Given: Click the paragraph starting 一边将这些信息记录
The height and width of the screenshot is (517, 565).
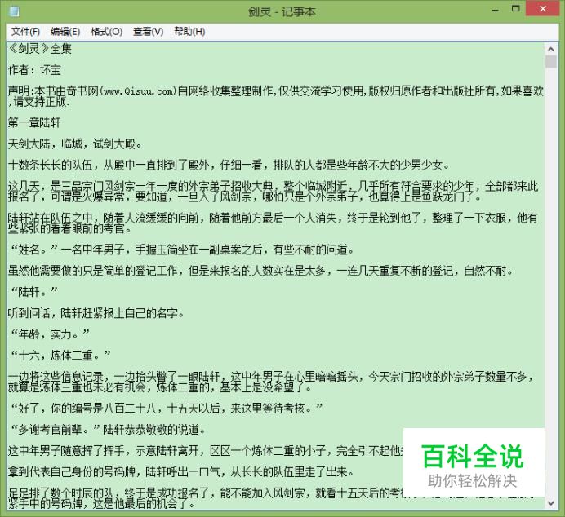Looking at the screenshot, I should [271, 382].
